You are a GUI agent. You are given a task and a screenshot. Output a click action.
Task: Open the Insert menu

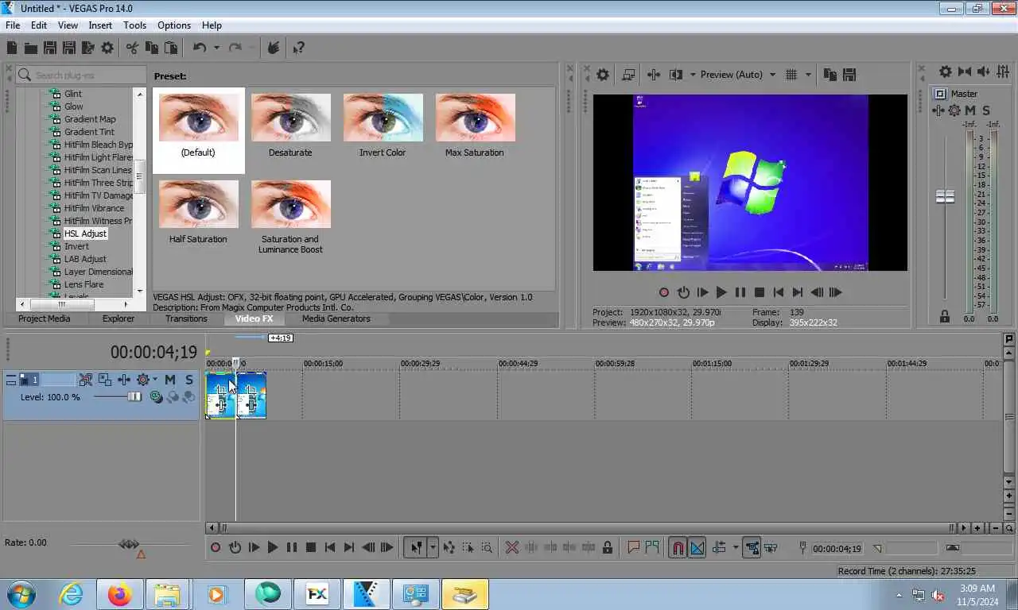100,25
